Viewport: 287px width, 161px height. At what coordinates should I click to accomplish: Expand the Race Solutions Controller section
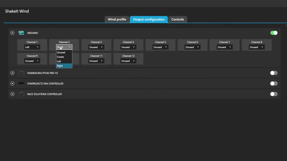click(12, 94)
